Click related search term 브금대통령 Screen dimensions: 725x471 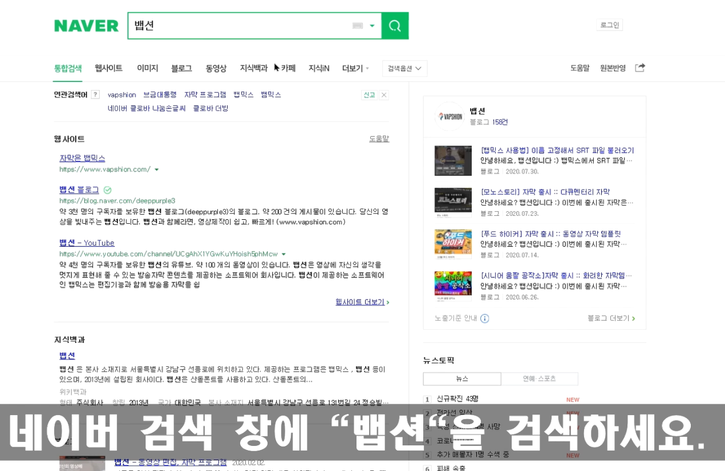click(160, 95)
